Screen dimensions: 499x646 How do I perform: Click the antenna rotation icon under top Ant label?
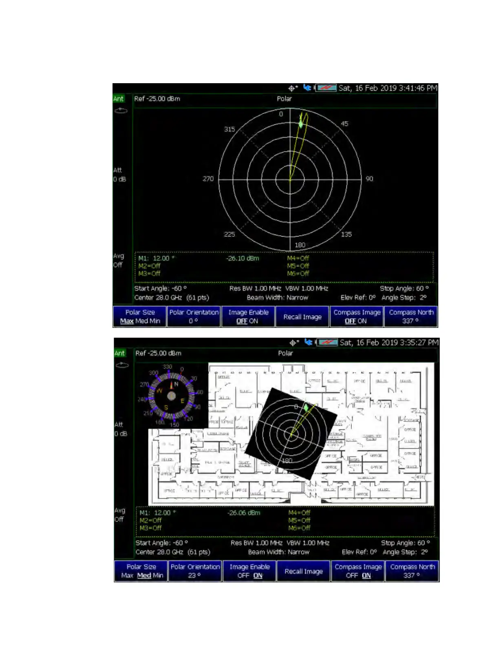point(121,111)
